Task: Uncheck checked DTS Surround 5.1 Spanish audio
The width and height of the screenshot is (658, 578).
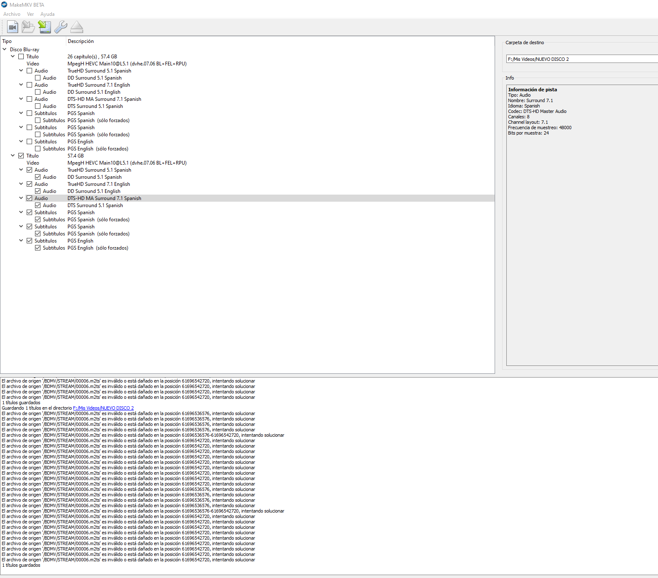Action: tap(38, 205)
